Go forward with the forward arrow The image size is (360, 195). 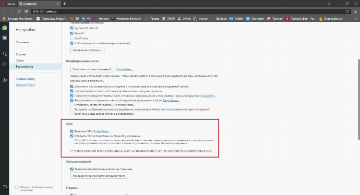coord(12,12)
